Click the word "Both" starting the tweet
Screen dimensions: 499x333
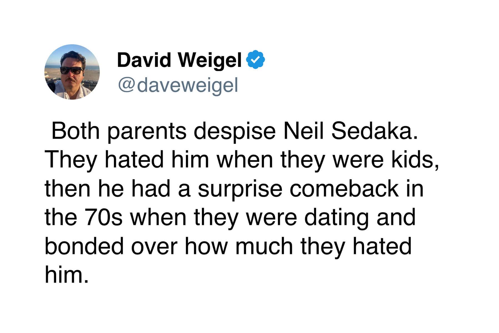click(76, 131)
